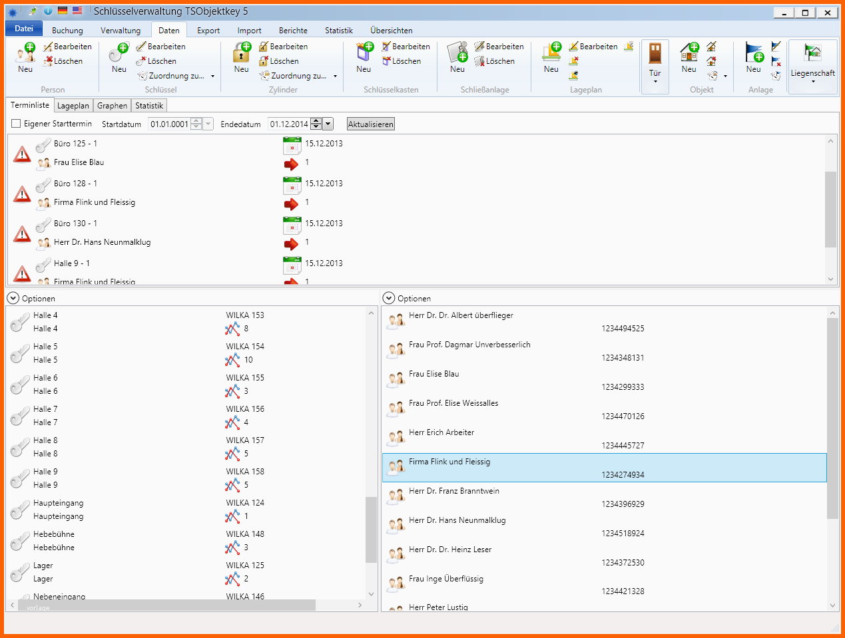Open the Export ribbon tab
845x638 pixels.
coord(208,31)
